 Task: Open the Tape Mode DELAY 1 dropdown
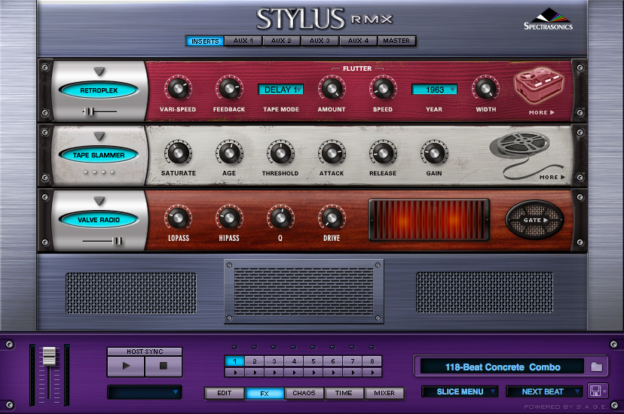[280, 90]
